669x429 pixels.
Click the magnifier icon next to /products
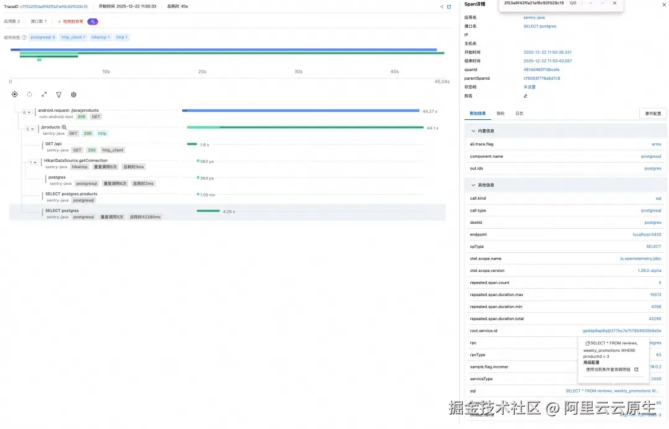point(64,127)
